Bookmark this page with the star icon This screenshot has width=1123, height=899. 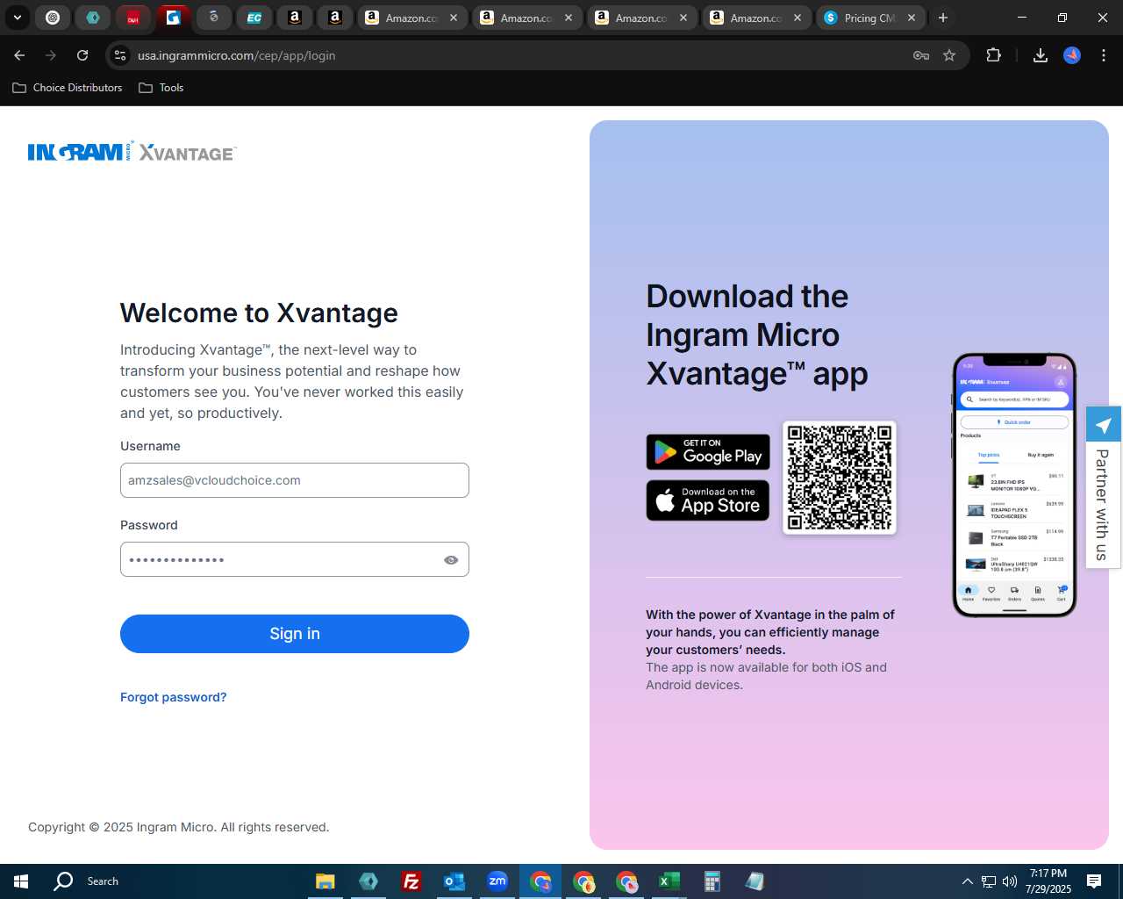(x=949, y=55)
